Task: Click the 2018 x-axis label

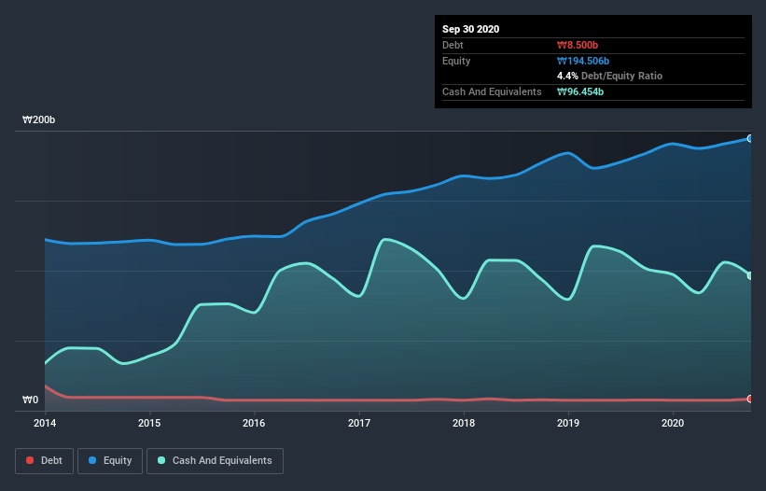Action: [464, 423]
